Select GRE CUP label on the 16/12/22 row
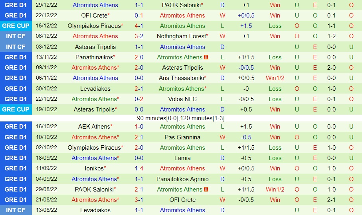Screen dimensions: 362x215 (16, 26)
